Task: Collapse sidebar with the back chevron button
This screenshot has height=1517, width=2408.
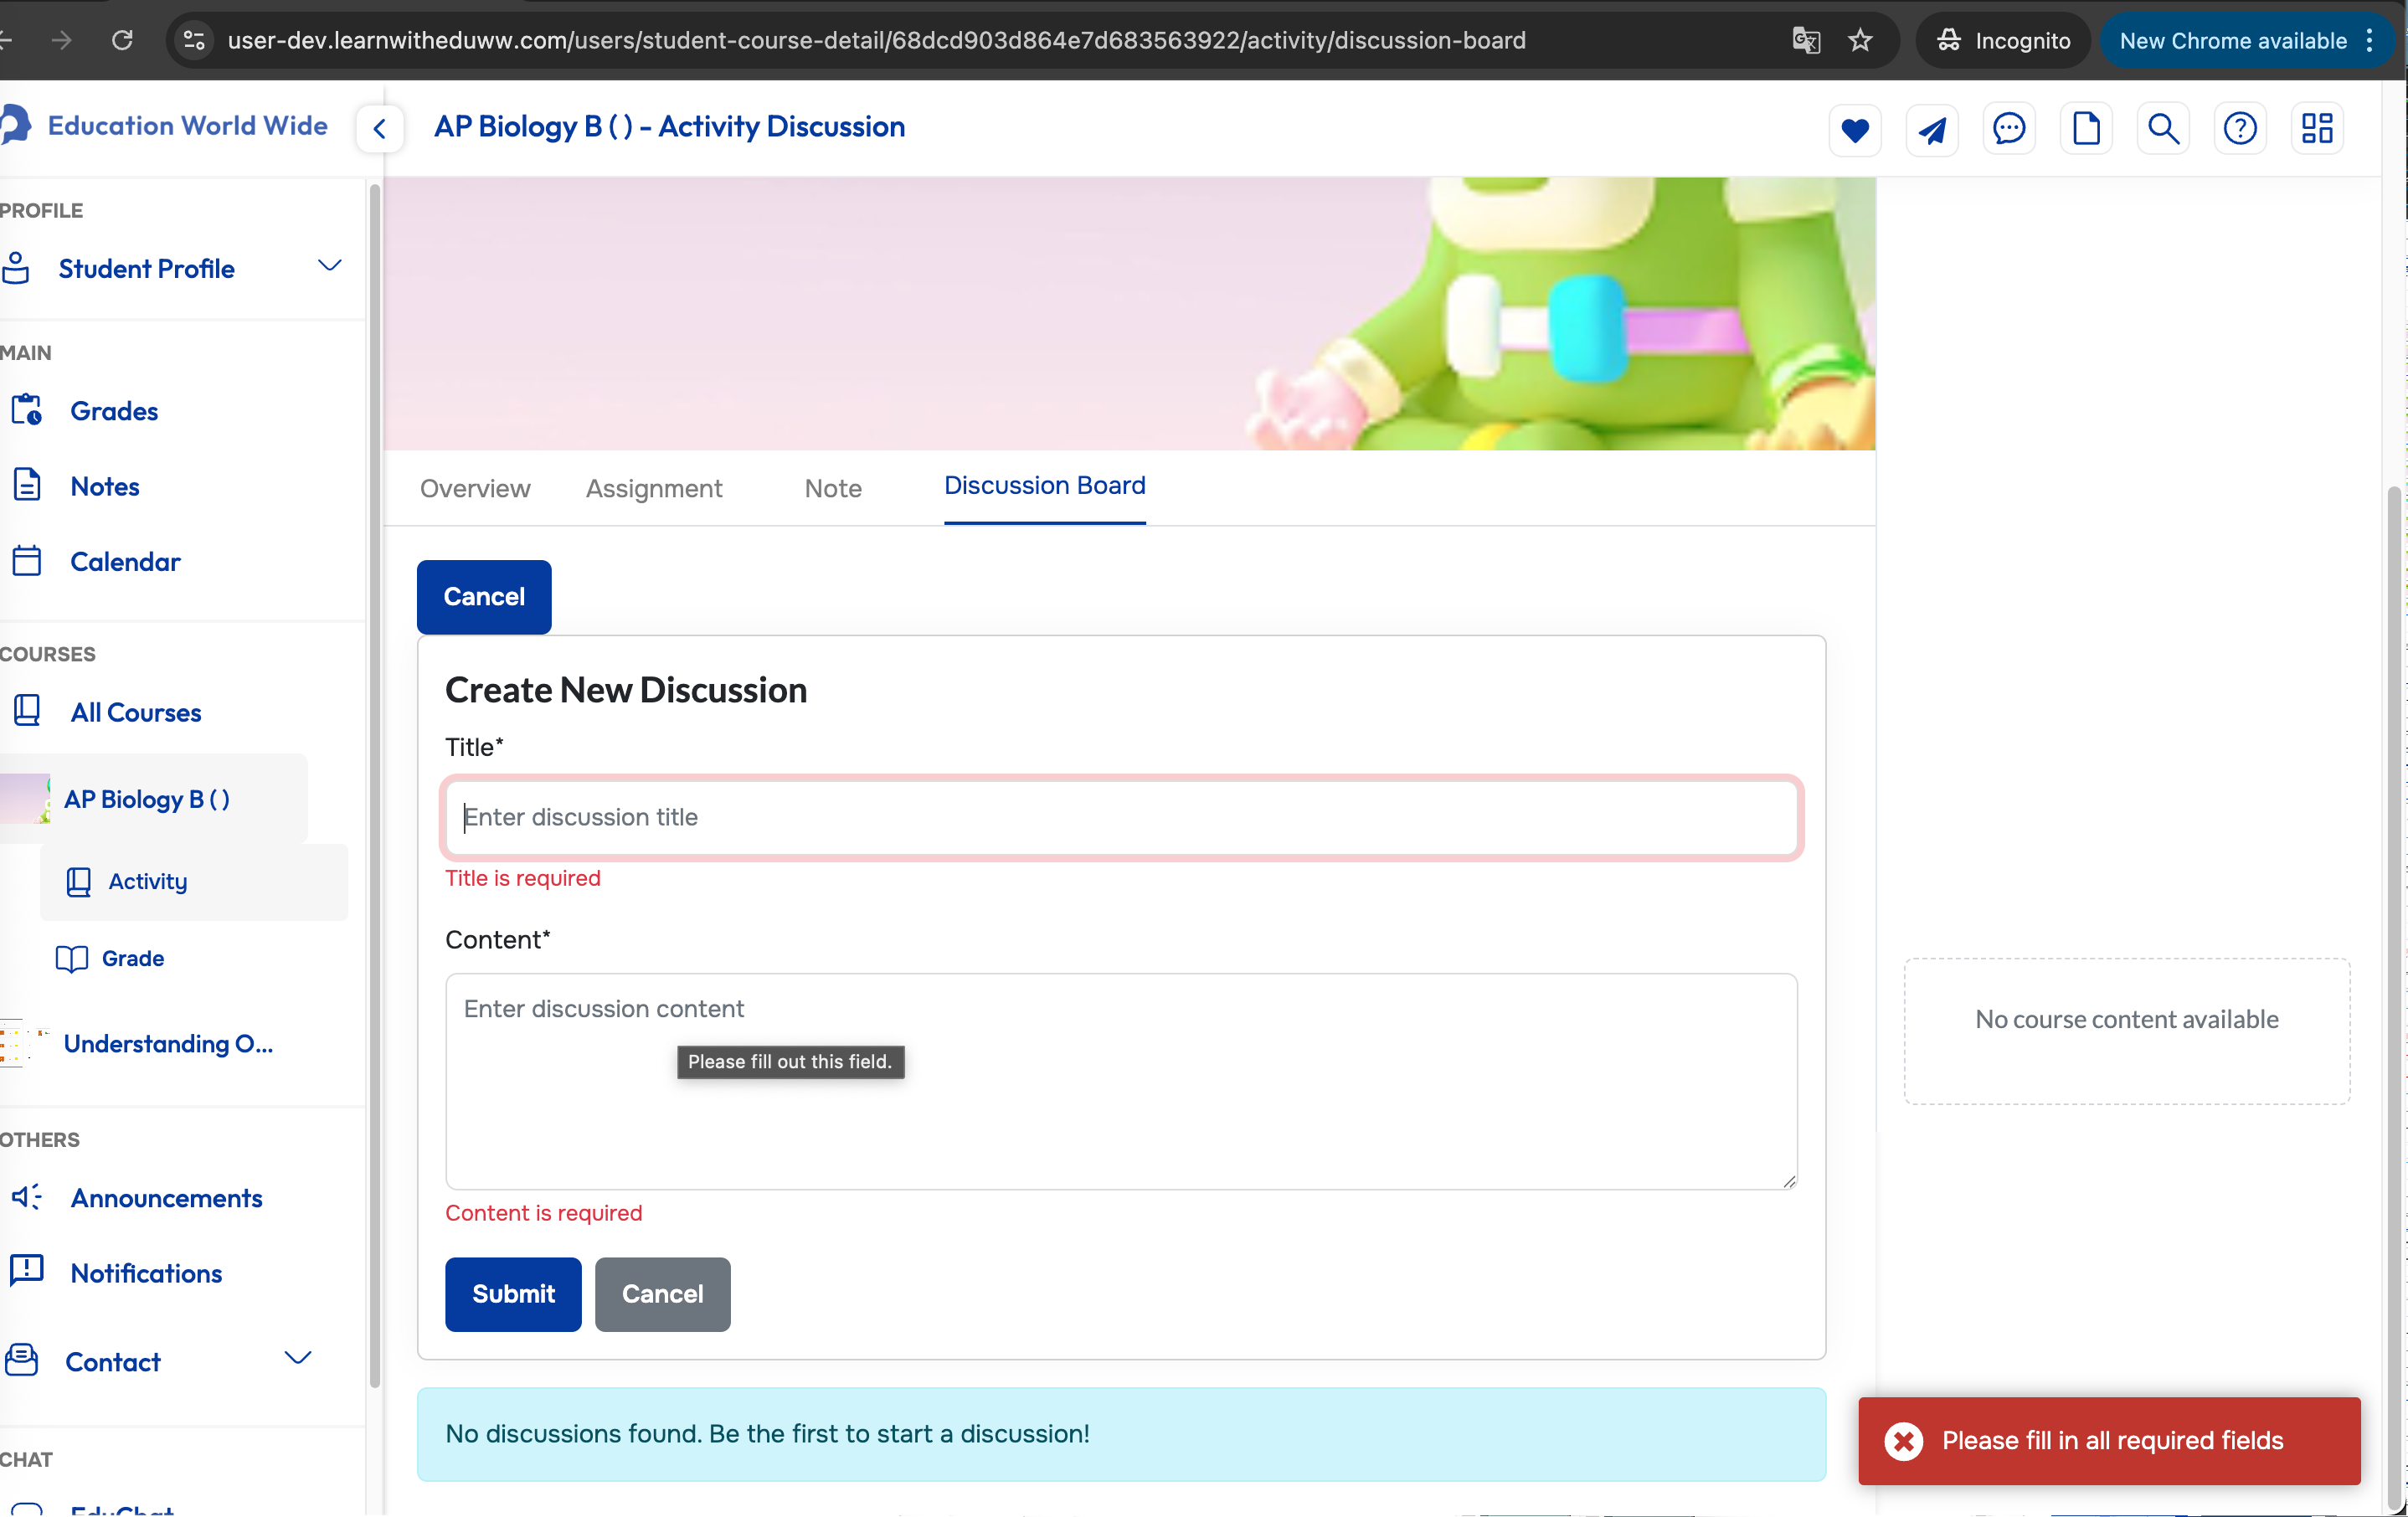Action: click(x=380, y=129)
